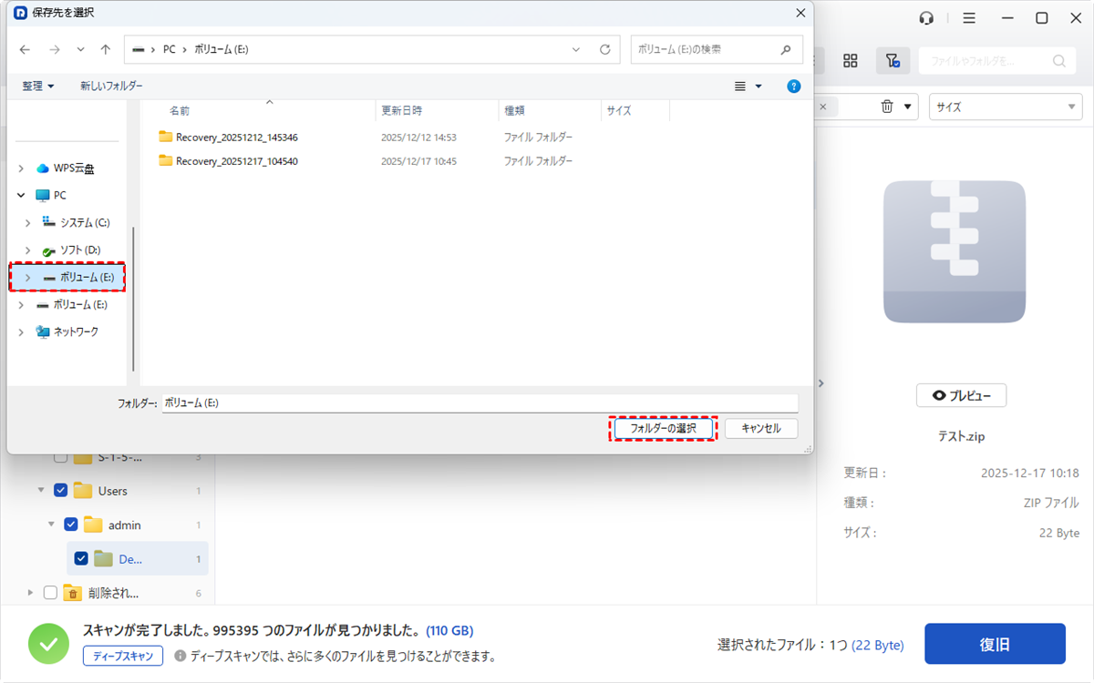Open the hamburger menu icon

click(969, 18)
